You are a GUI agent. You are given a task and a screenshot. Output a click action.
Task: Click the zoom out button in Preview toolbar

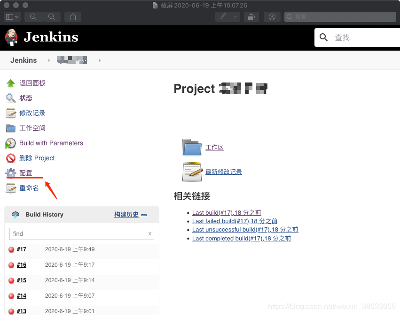coord(33,17)
